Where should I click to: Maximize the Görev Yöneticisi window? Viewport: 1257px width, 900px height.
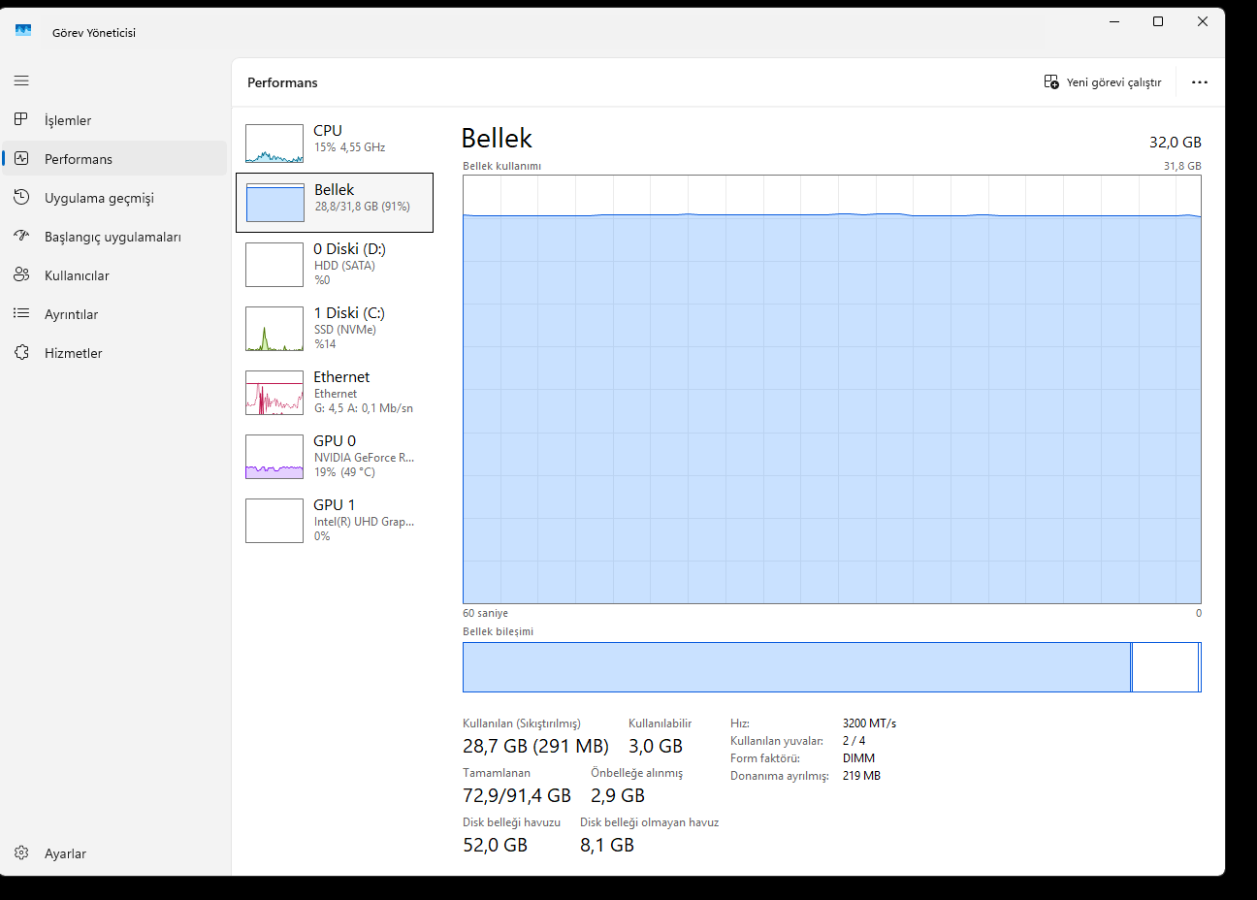[x=1158, y=21]
